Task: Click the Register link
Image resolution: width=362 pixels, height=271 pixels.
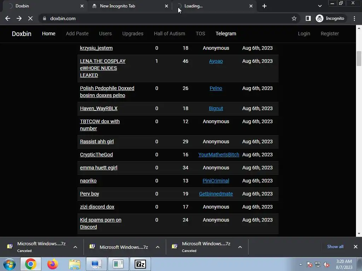Action: click(x=330, y=34)
